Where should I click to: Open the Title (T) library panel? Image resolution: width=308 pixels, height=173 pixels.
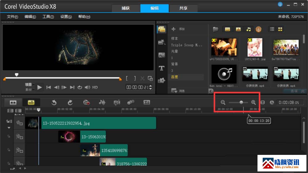[x=161, y=68]
